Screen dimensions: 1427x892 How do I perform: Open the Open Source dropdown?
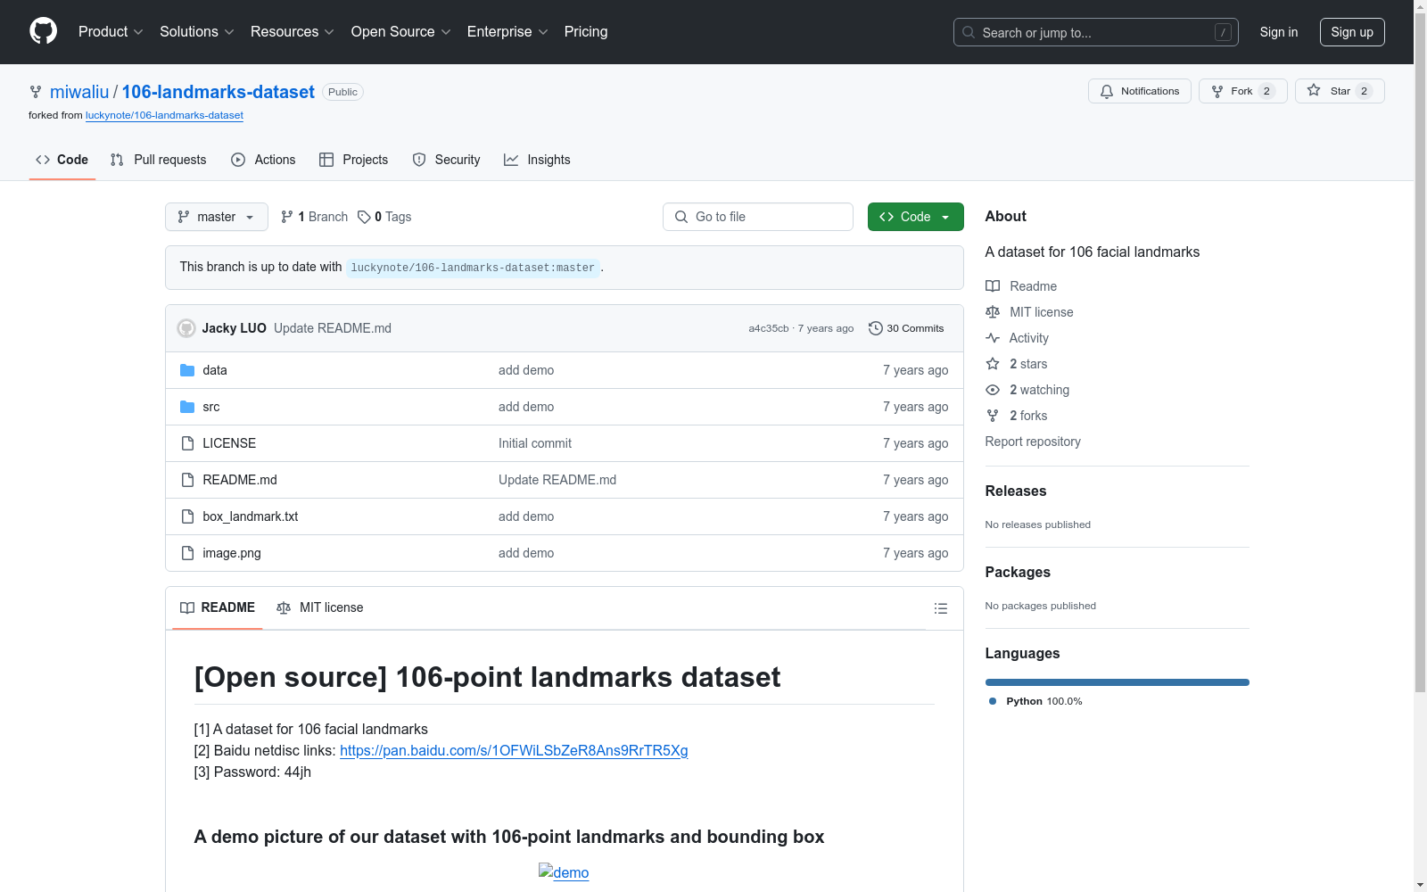401,31
